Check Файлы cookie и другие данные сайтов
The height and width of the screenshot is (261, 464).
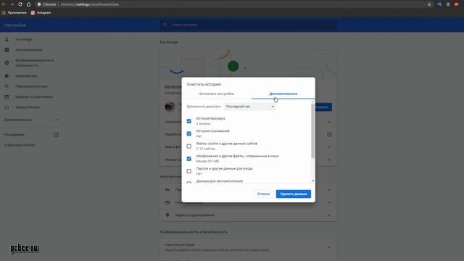pyautogui.click(x=188, y=146)
